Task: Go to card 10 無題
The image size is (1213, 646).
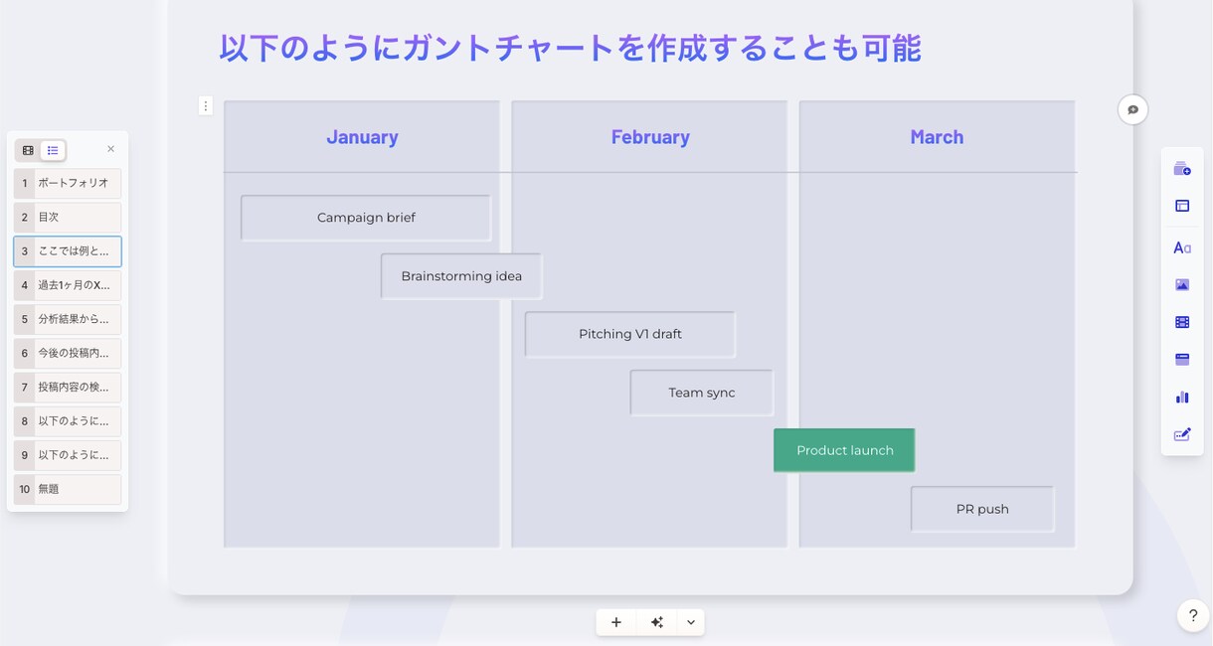Action: click(x=68, y=489)
